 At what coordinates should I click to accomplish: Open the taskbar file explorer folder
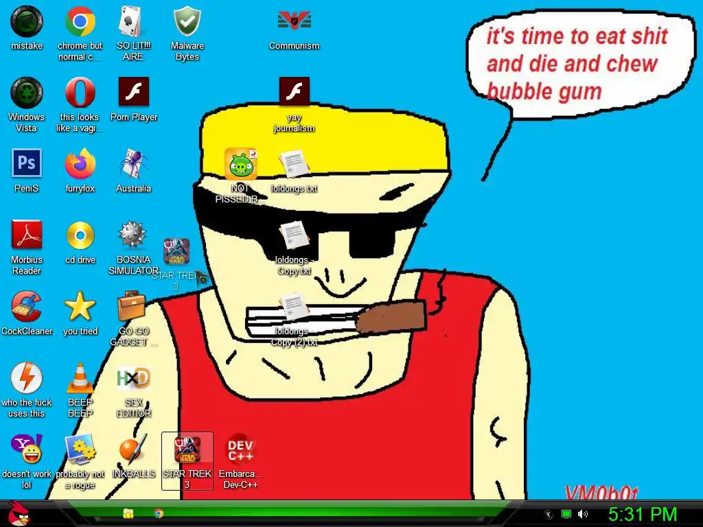[x=128, y=513]
